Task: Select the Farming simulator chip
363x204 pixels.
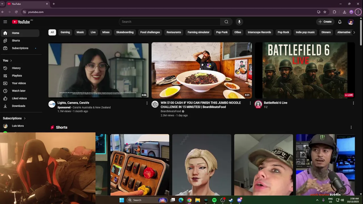Action: (x=199, y=32)
